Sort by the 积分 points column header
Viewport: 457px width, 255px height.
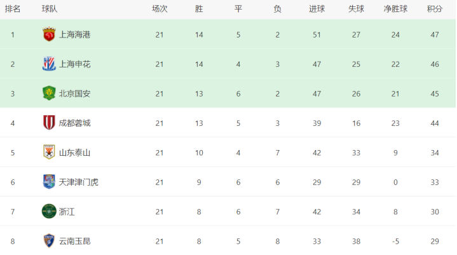pyautogui.click(x=435, y=9)
